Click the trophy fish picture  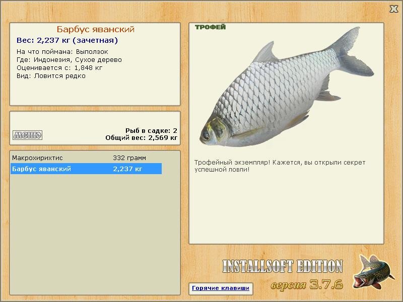click(x=287, y=87)
